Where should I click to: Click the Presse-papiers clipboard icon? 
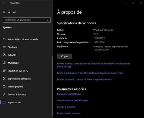pyautogui.click(x=4, y=87)
